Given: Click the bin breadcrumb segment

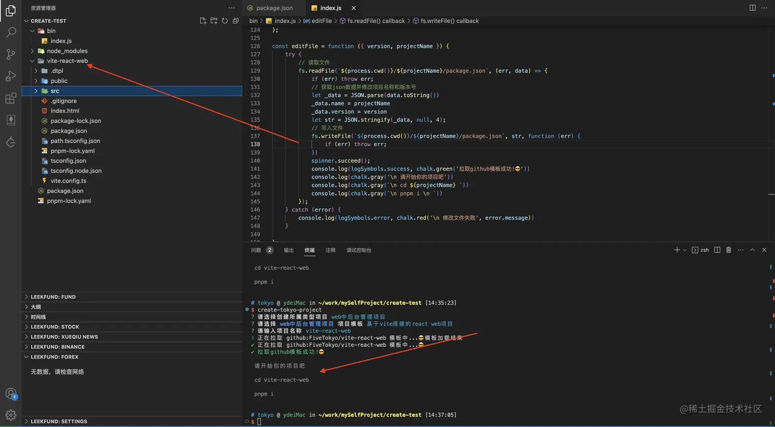Looking at the screenshot, I should point(253,21).
